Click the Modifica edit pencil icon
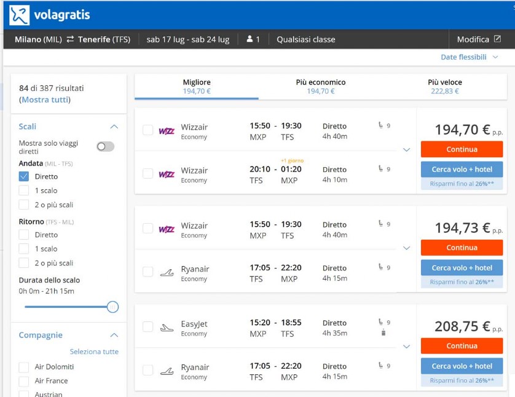Image resolution: width=515 pixels, height=397 pixels. [498, 39]
